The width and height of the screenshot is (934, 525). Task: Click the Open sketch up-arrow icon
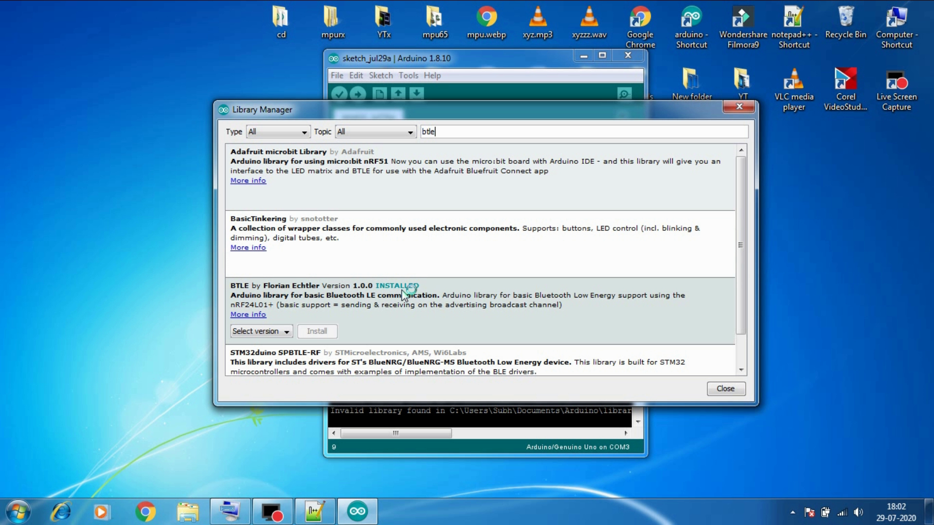[x=398, y=93]
